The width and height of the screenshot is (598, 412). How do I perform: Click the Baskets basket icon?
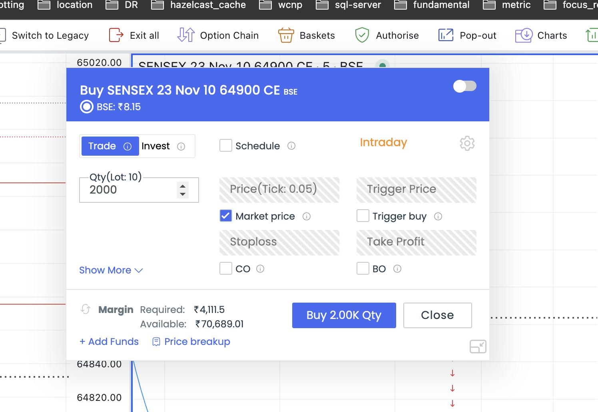pyautogui.click(x=286, y=35)
